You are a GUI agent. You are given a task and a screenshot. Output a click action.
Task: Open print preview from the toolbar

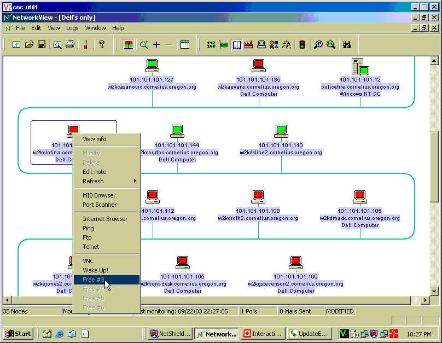57,44
